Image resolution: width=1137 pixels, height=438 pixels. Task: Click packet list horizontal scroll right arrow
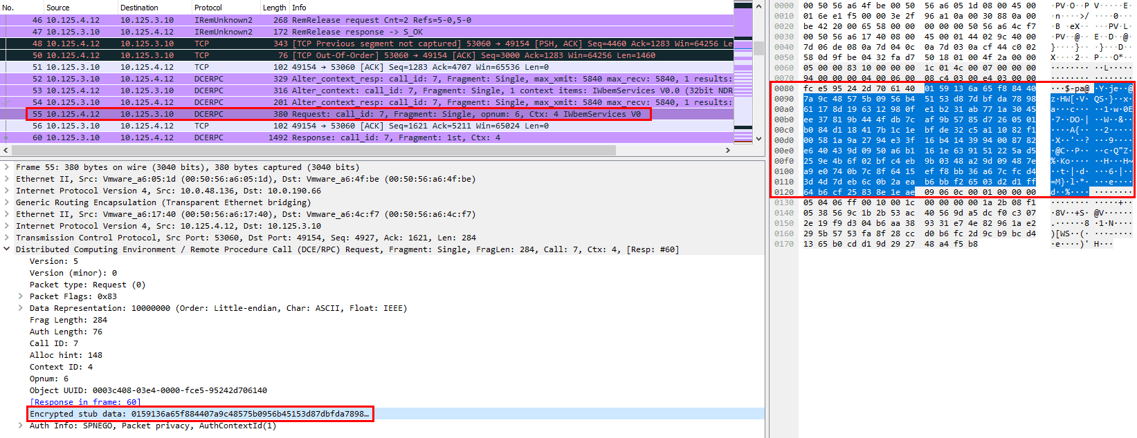(727, 150)
